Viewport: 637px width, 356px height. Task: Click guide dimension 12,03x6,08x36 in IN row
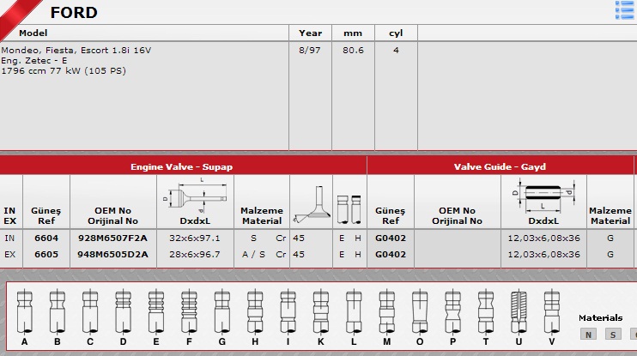tap(543, 238)
